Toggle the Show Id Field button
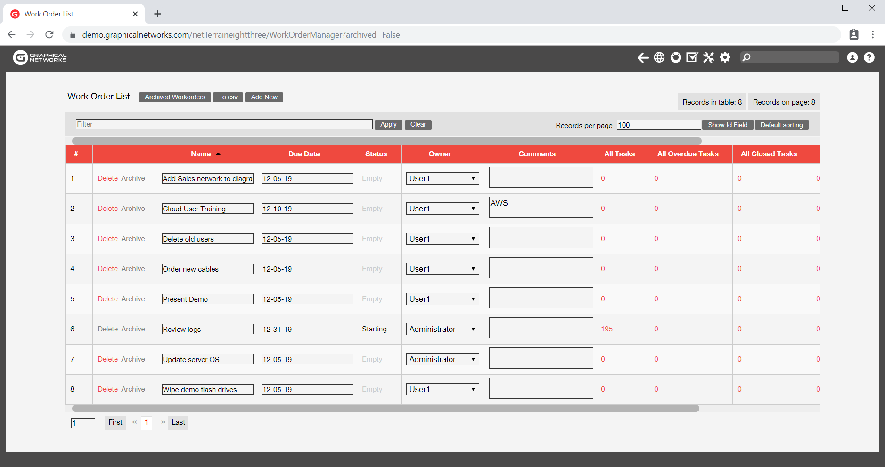The image size is (885, 467). click(727, 125)
